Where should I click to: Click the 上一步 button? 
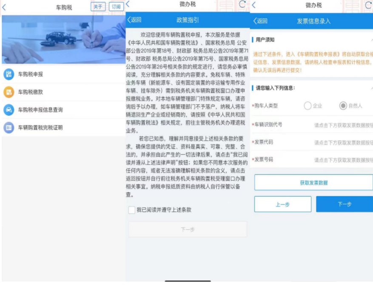[283, 204]
